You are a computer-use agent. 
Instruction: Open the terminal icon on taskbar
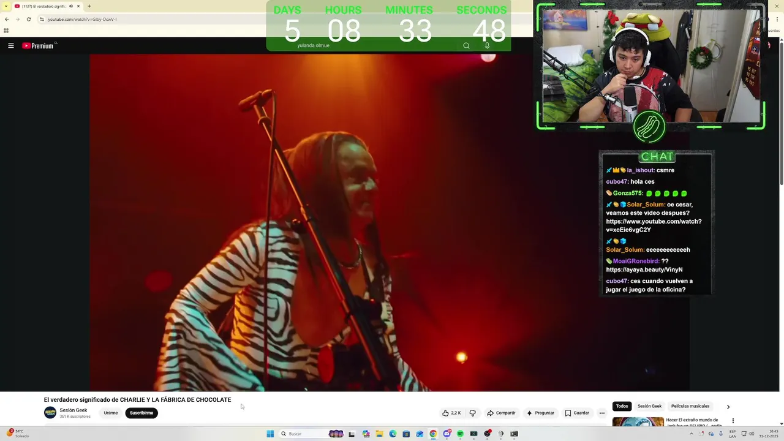click(x=514, y=434)
